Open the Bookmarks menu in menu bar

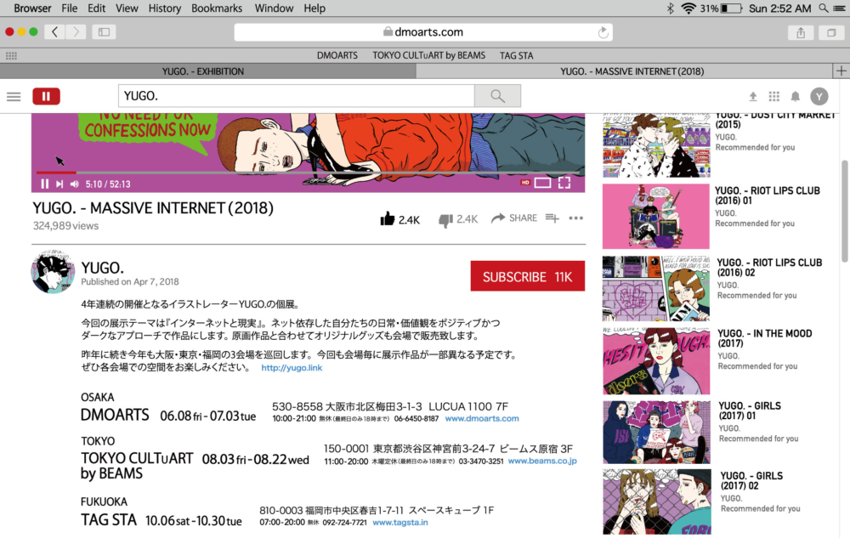click(x=218, y=8)
